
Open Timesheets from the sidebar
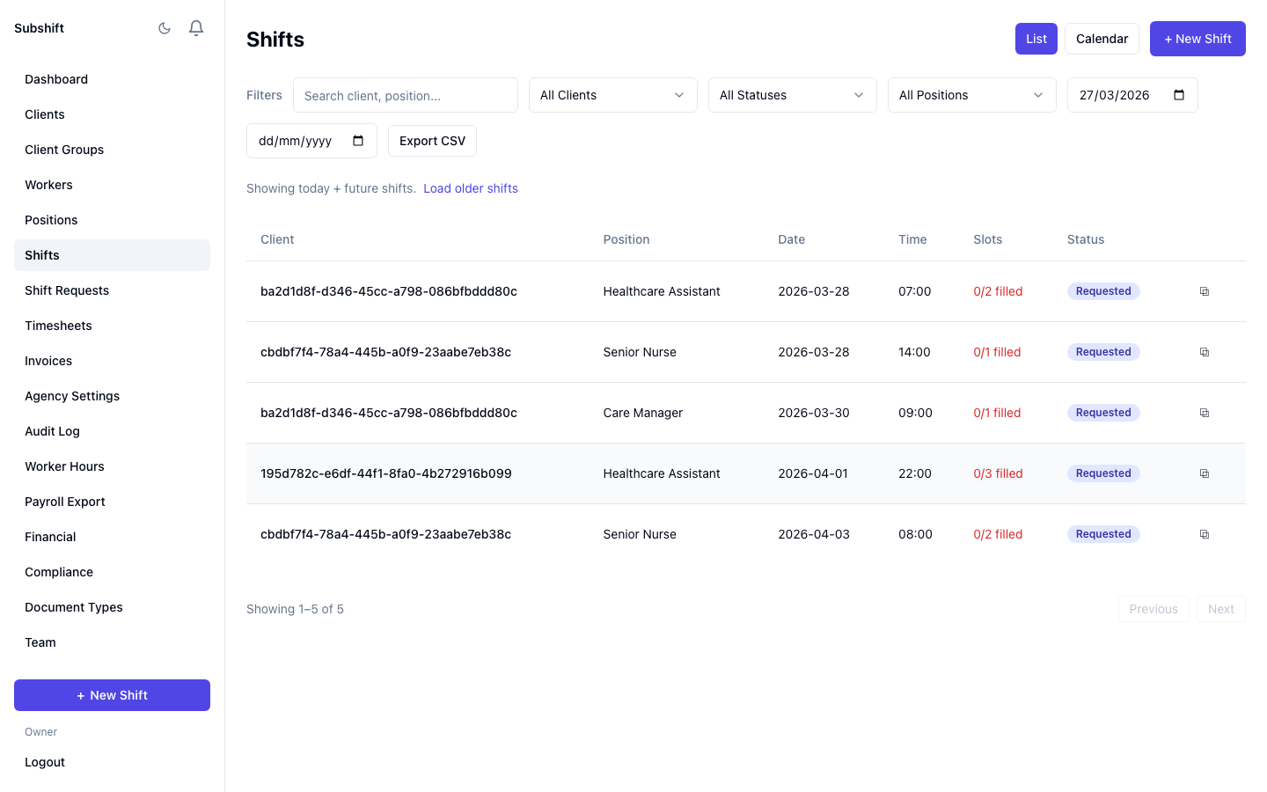coord(58,325)
